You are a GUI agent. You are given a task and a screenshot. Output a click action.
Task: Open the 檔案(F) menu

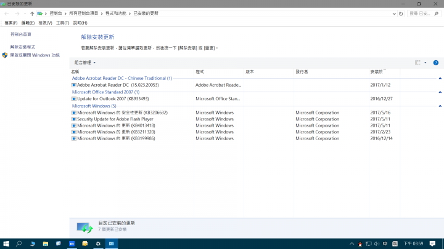[x=10, y=23]
